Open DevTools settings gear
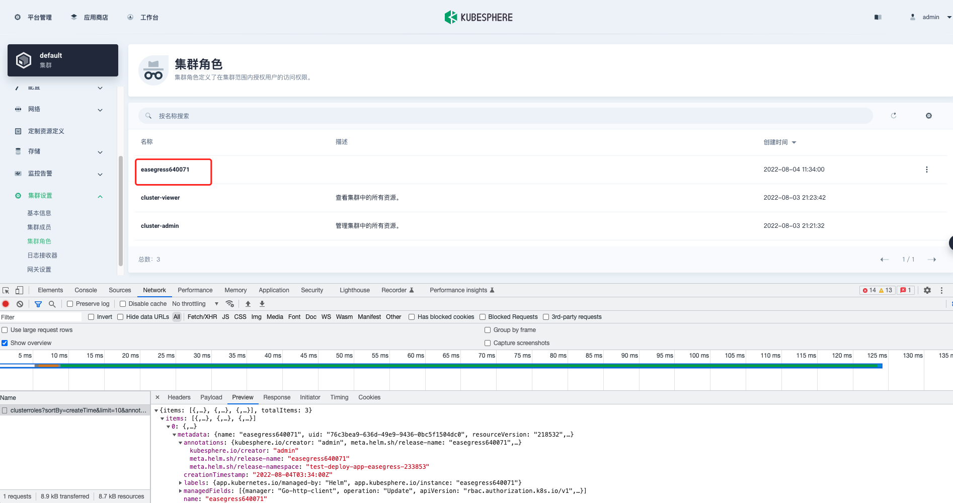 tap(927, 290)
